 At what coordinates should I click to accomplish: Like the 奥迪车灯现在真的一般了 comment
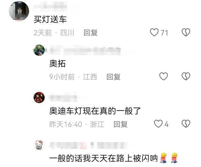[x=158, y=124]
